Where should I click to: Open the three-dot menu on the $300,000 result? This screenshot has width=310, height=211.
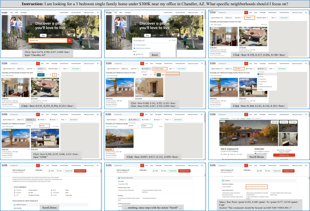pos(132,149)
